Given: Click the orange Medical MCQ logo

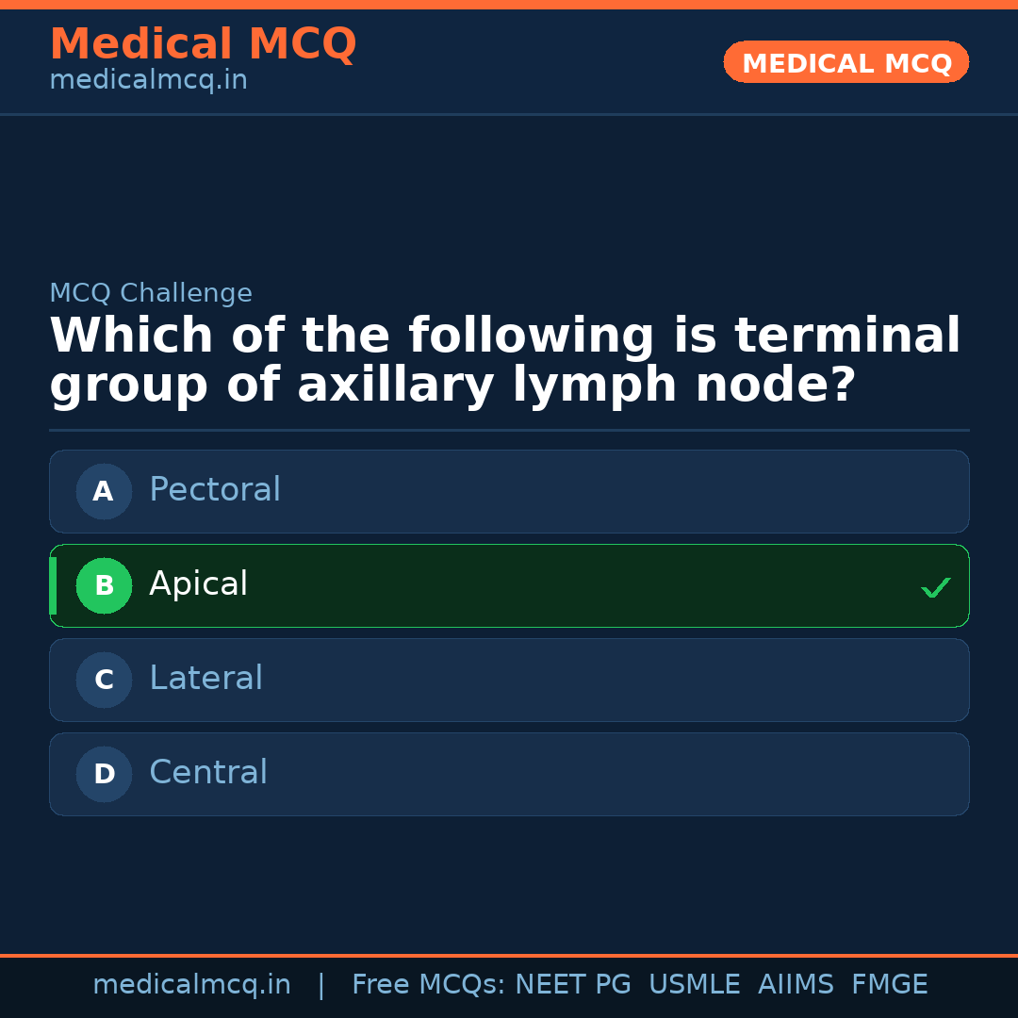Looking at the screenshot, I should [x=203, y=44].
